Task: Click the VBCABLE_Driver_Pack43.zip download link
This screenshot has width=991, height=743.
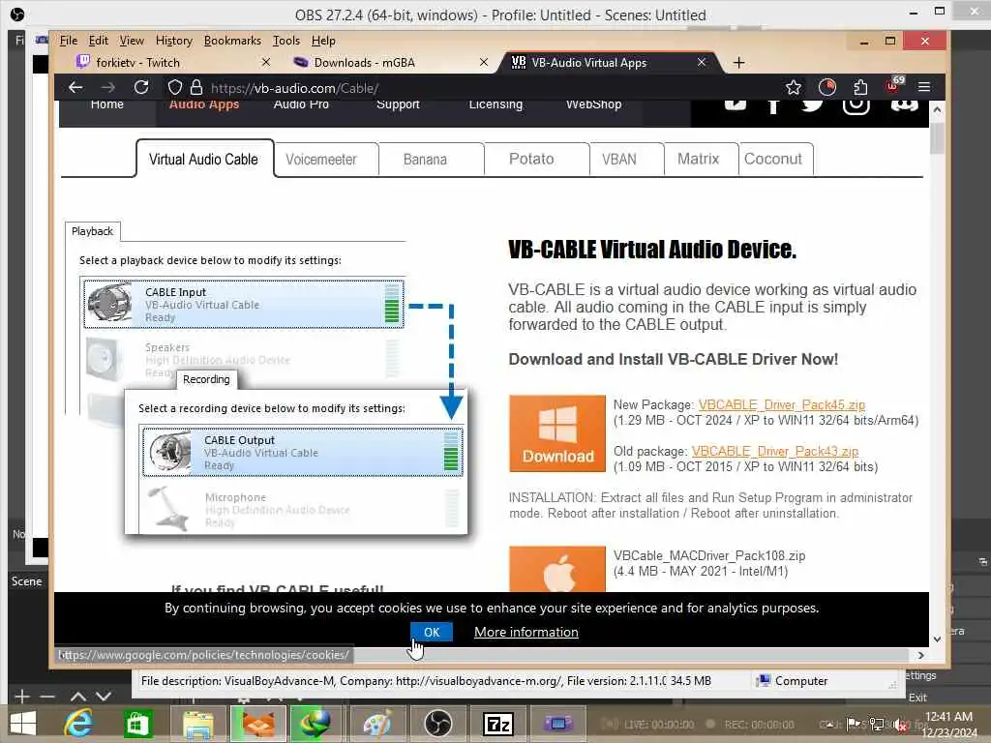Action: pyautogui.click(x=775, y=451)
